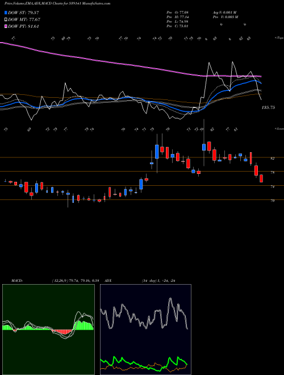This screenshot has height=375, width=284.
Task: Click the ADX panel heading
Action: pyautogui.click(x=108, y=281)
